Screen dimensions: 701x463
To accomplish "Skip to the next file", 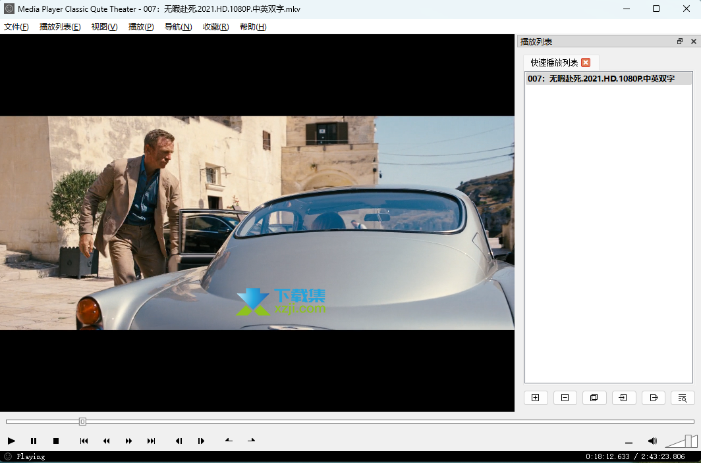I will point(151,441).
